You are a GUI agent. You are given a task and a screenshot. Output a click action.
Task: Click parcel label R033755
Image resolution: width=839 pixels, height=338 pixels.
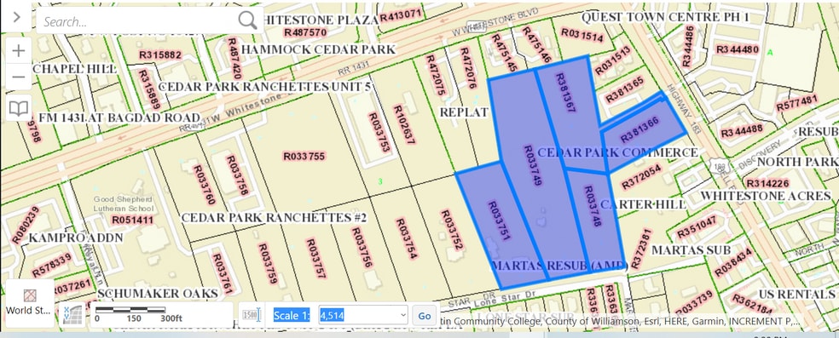tap(304, 156)
